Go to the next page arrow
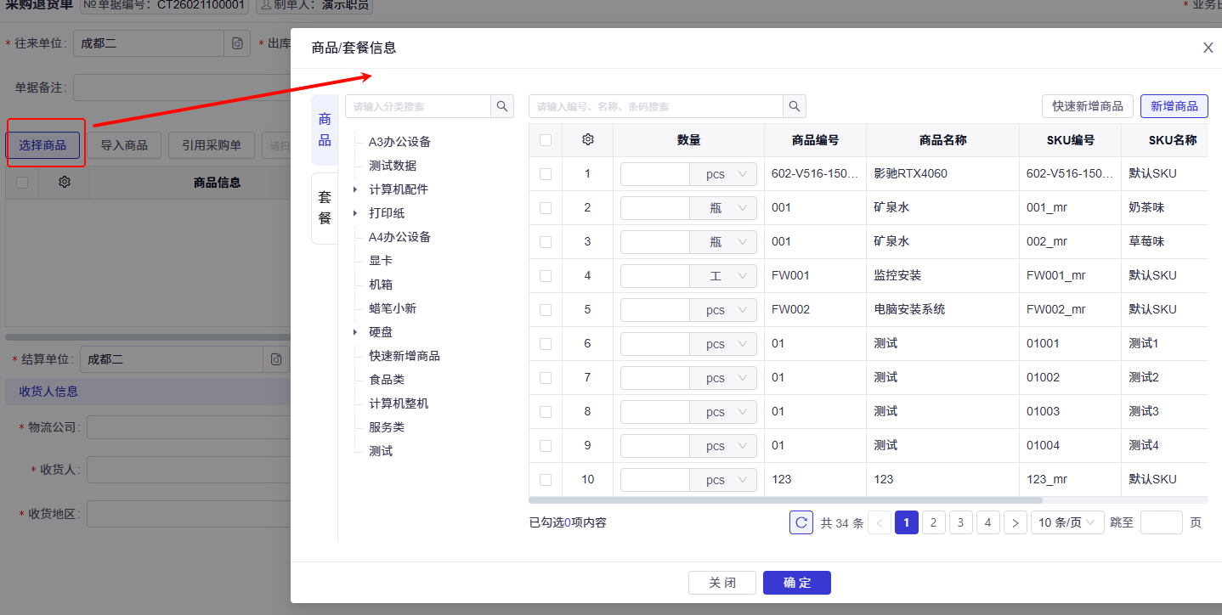The width and height of the screenshot is (1222, 615). [1016, 522]
